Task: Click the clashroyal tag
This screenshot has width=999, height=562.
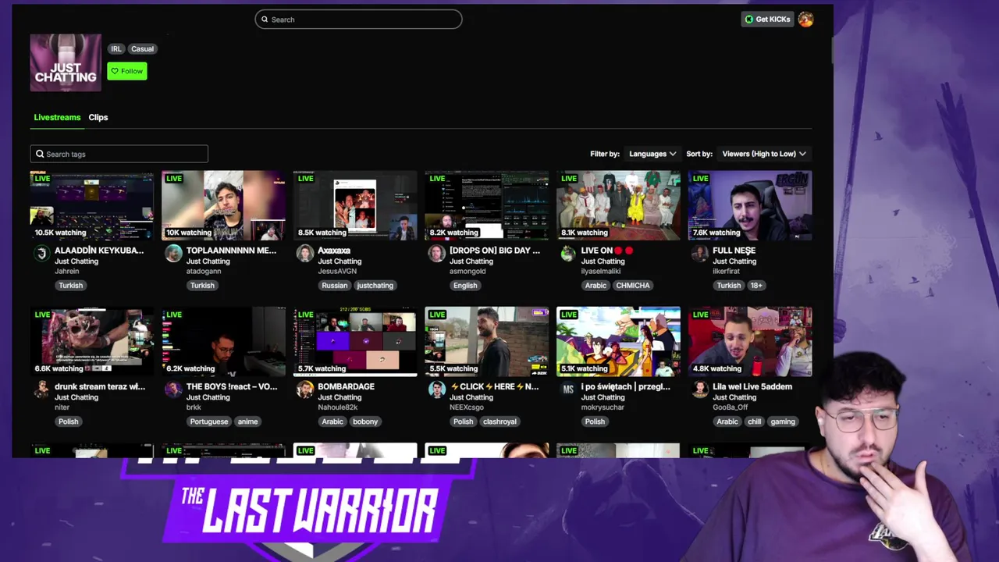Action: (x=499, y=421)
